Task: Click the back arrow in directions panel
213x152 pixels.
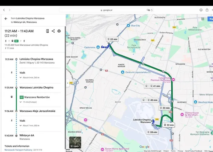Action: (6, 19)
